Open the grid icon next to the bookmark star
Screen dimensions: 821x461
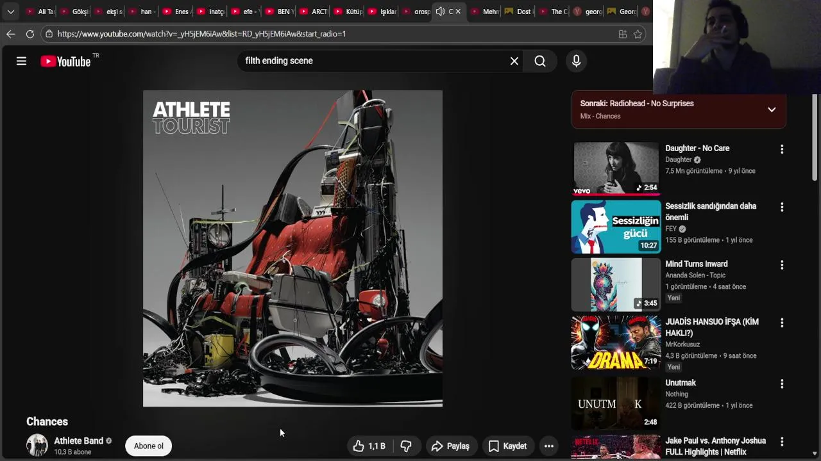[x=622, y=34]
